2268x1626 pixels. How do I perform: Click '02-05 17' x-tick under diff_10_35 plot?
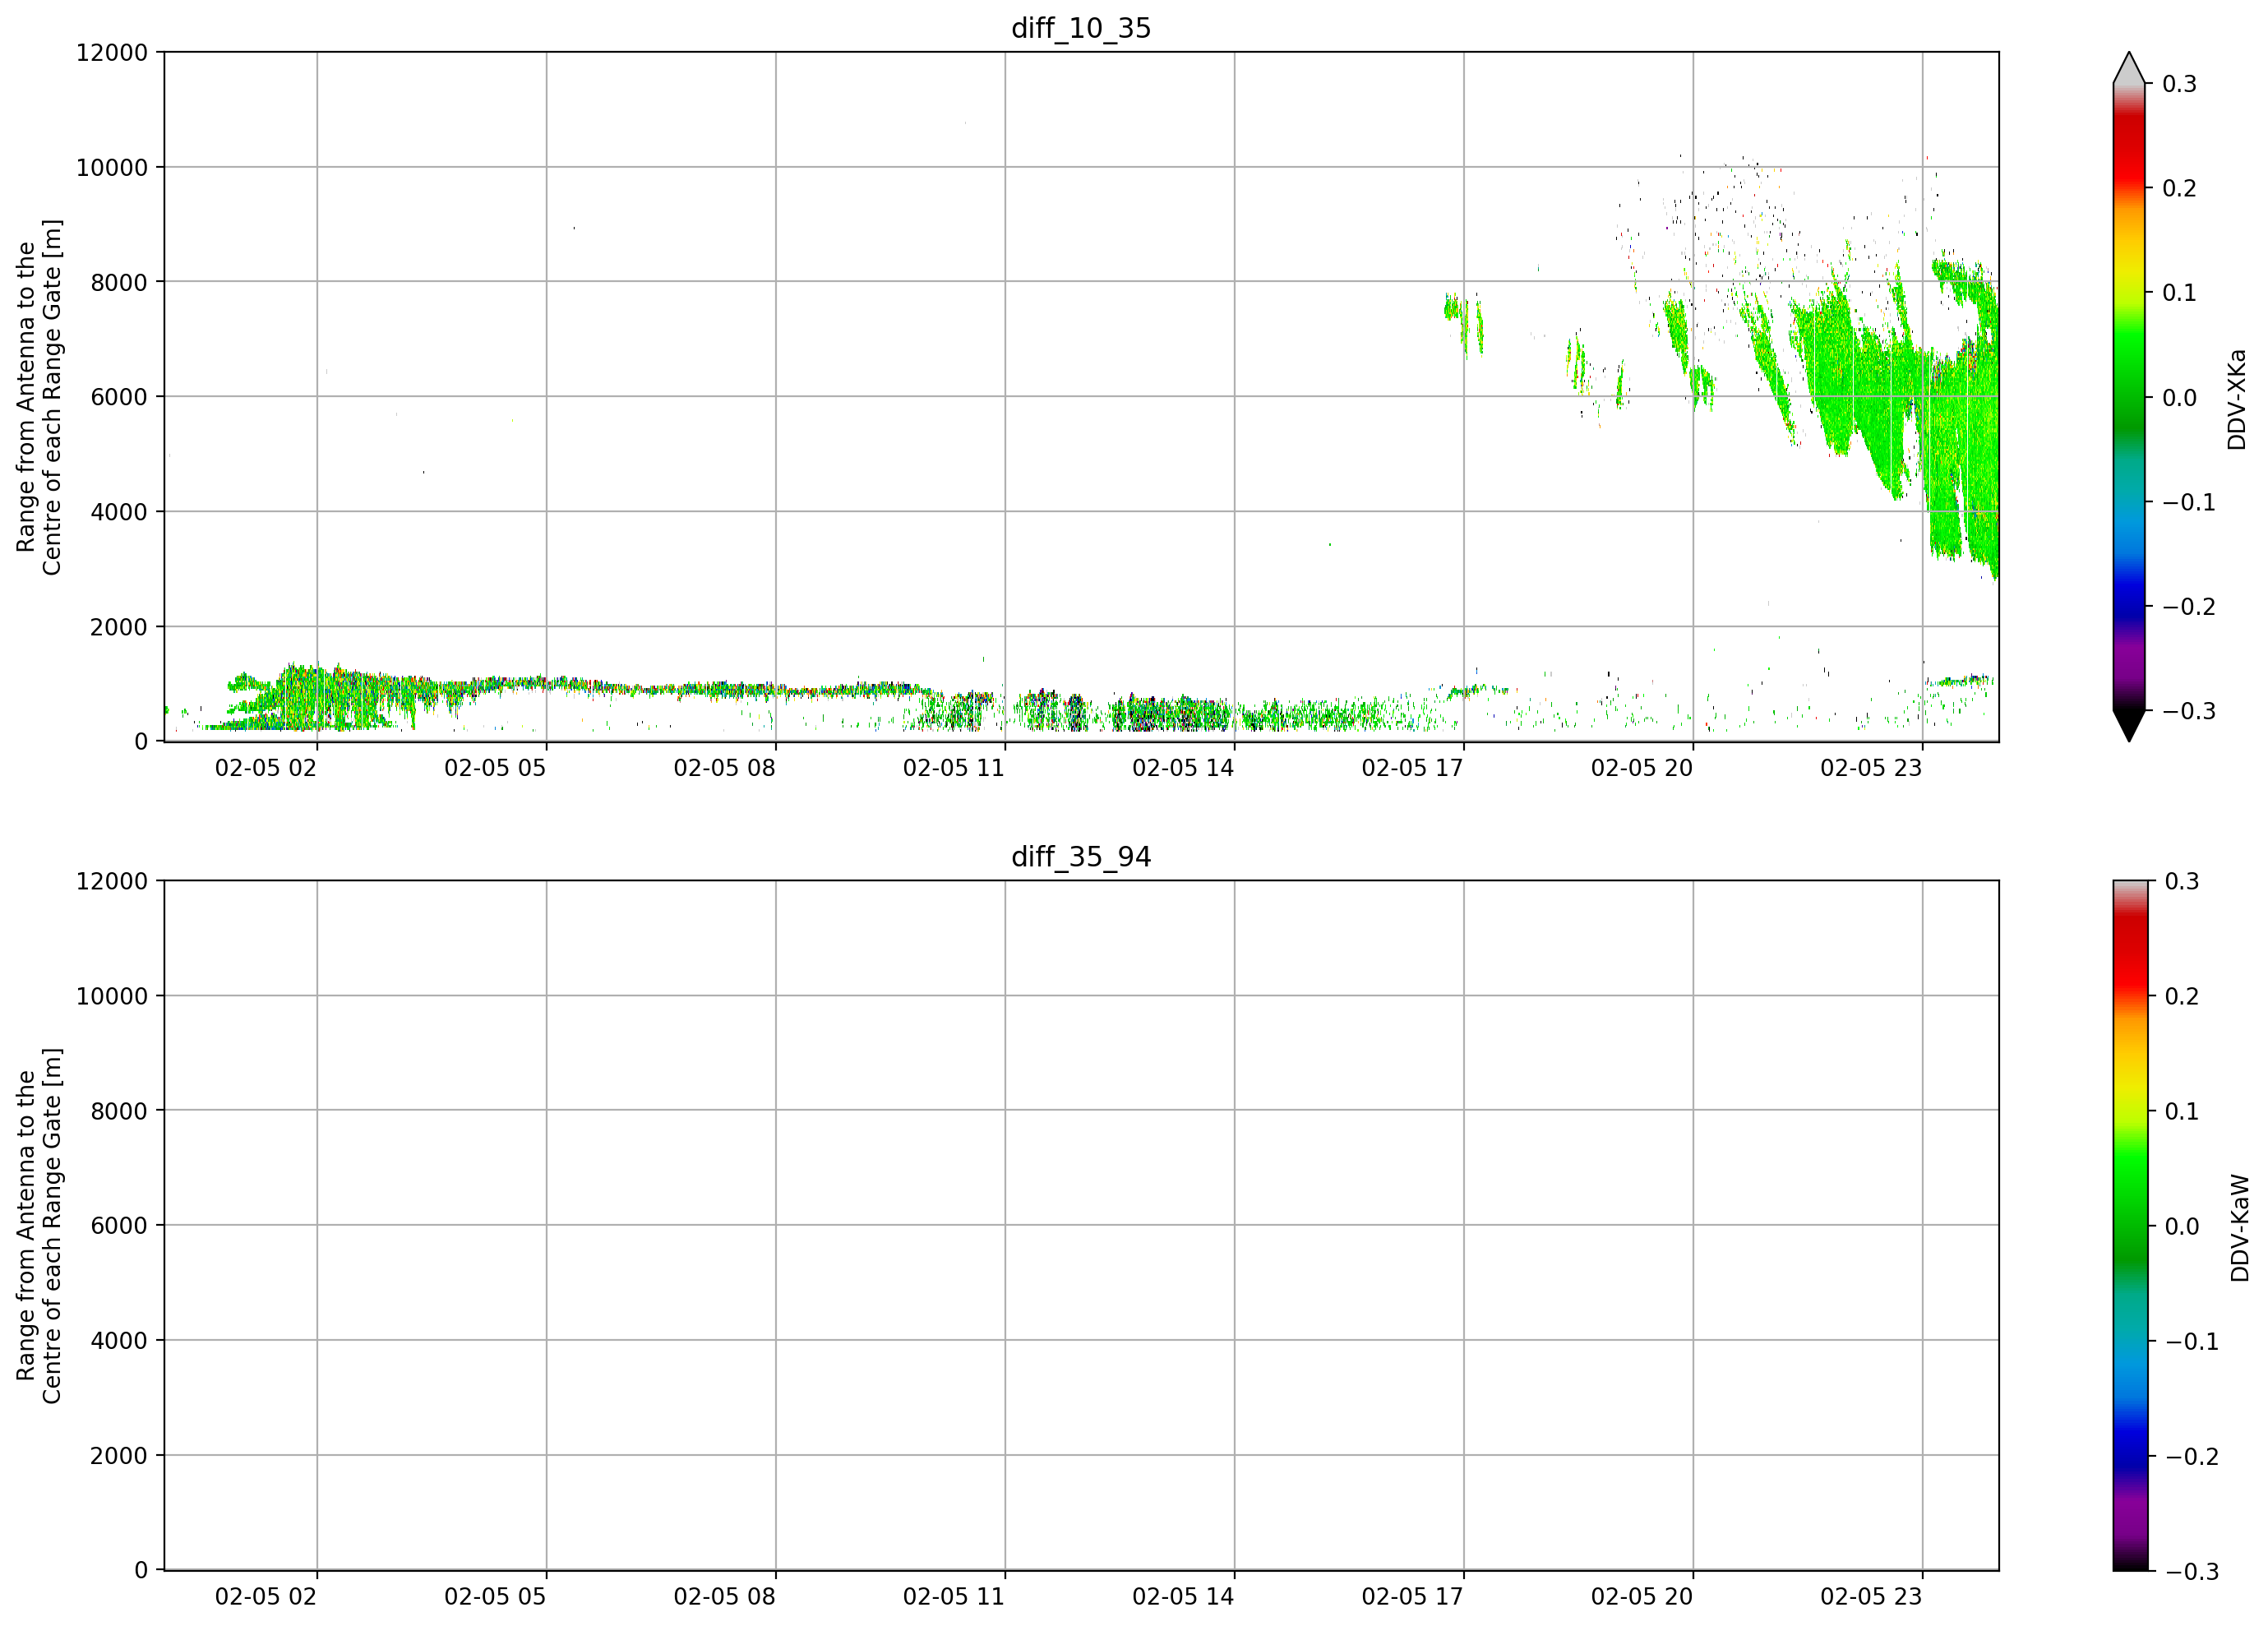pos(1412,768)
